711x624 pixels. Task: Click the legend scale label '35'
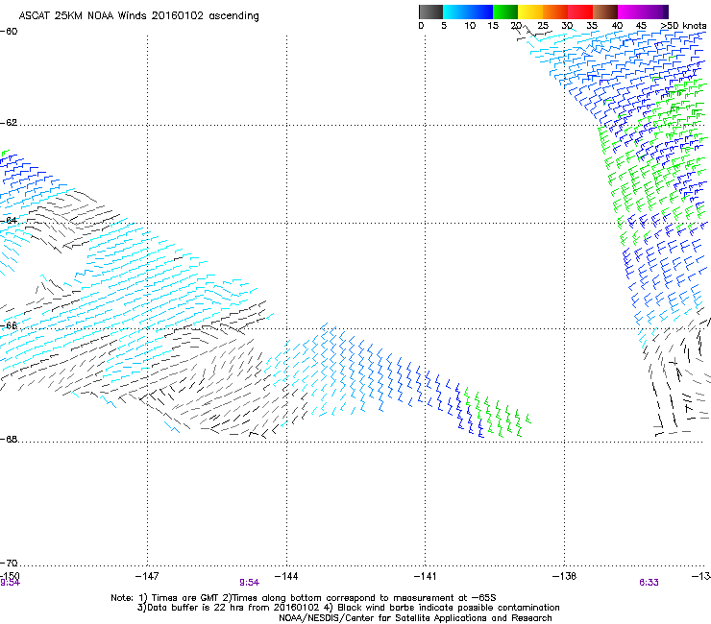coord(592,25)
